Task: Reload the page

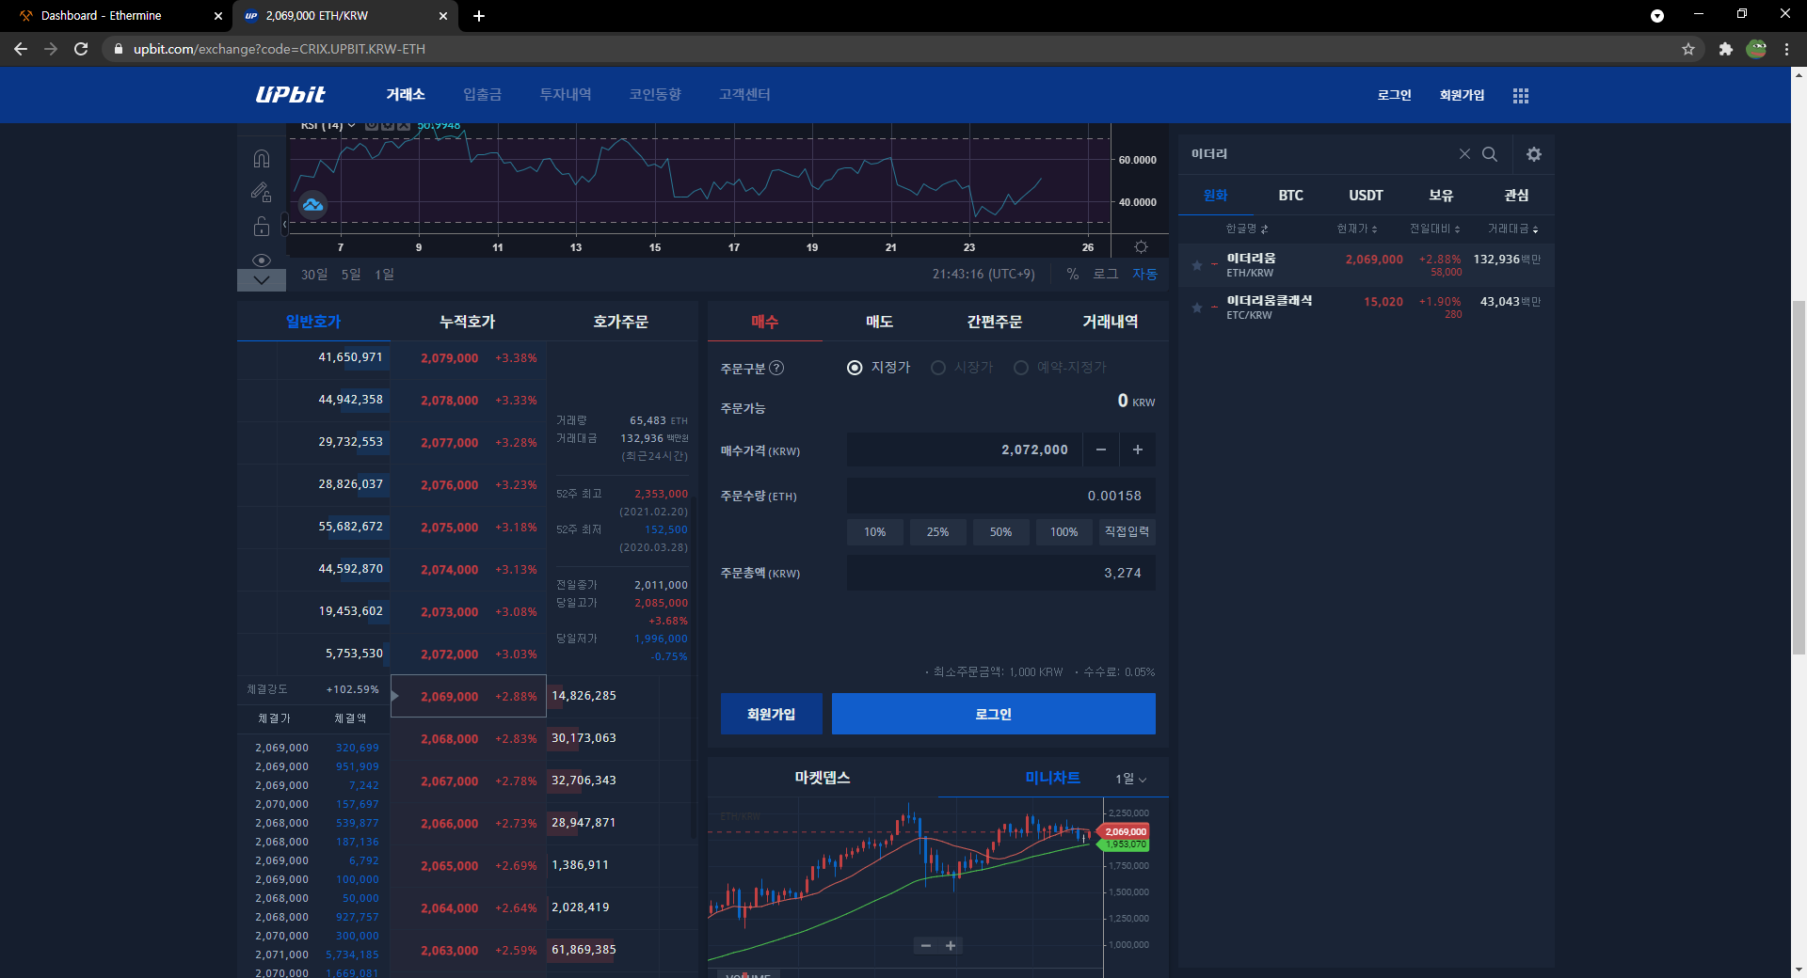Action: click(x=81, y=49)
